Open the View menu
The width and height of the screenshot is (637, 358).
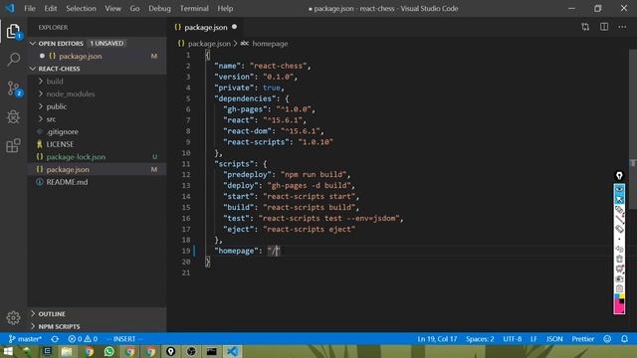(112, 8)
